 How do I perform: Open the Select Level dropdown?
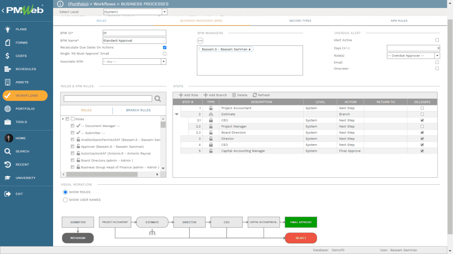(x=163, y=11)
